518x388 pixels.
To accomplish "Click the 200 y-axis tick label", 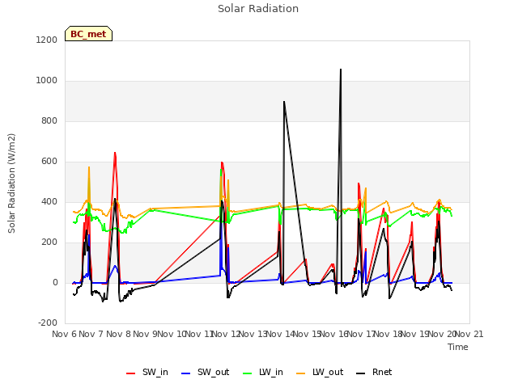I will (x=49, y=242).
